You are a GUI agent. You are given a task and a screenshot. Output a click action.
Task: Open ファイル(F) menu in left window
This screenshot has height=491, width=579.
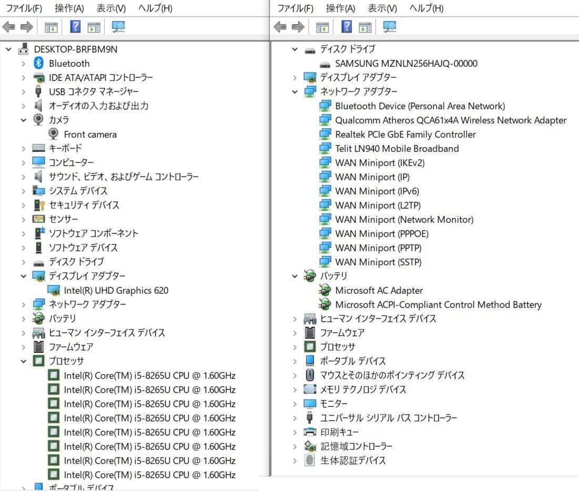(x=24, y=8)
